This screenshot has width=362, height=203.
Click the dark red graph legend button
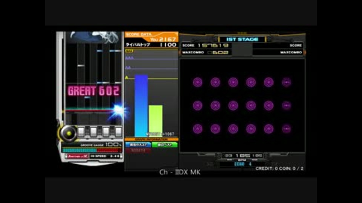pyautogui.click(x=138, y=150)
